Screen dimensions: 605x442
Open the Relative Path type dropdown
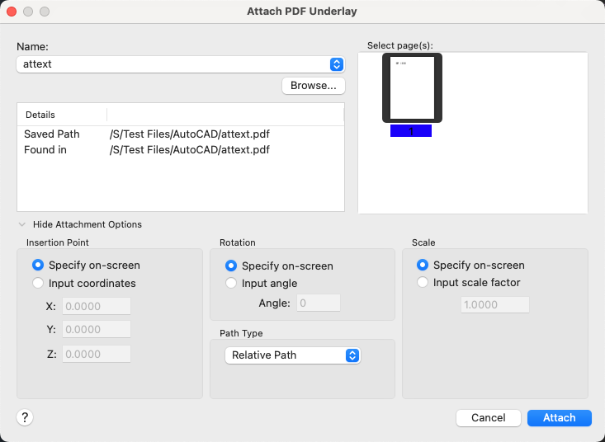[293, 355]
